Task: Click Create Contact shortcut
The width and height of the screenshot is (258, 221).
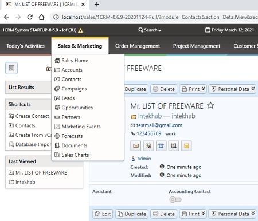Action: click(29, 116)
